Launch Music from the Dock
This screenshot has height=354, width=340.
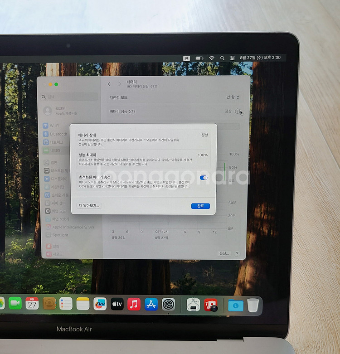tap(134, 304)
